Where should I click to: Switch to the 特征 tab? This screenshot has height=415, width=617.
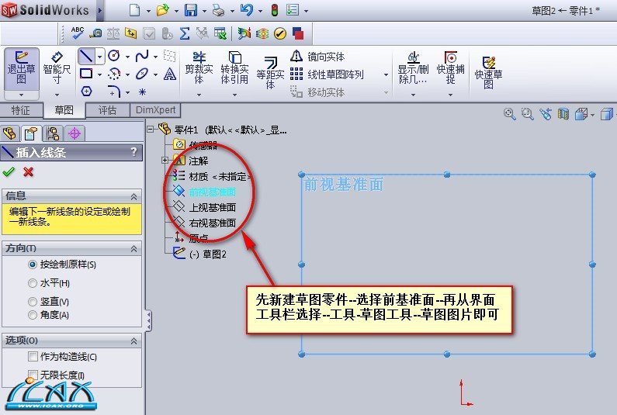click(20, 110)
